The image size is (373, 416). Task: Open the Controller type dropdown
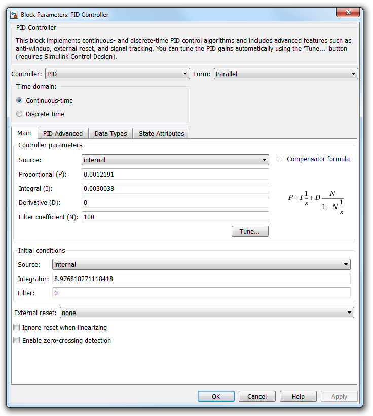(x=118, y=74)
